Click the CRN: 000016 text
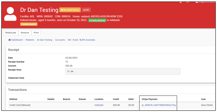 pyautogui.click(x=63, y=16)
